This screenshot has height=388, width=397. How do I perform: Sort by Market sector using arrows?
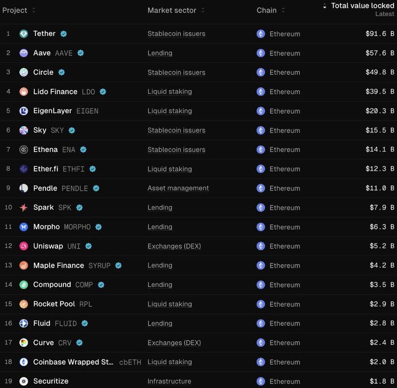point(202,10)
